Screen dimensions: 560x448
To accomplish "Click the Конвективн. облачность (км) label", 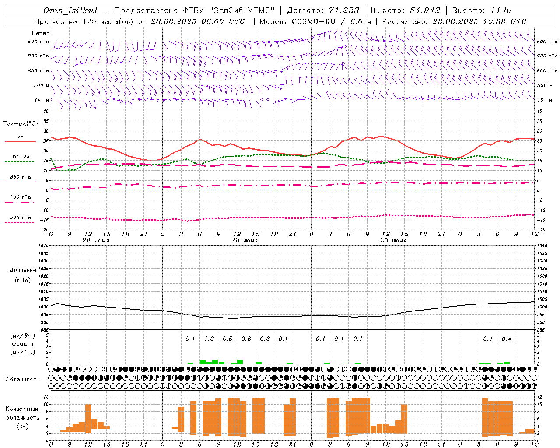I will coord(22,417).
